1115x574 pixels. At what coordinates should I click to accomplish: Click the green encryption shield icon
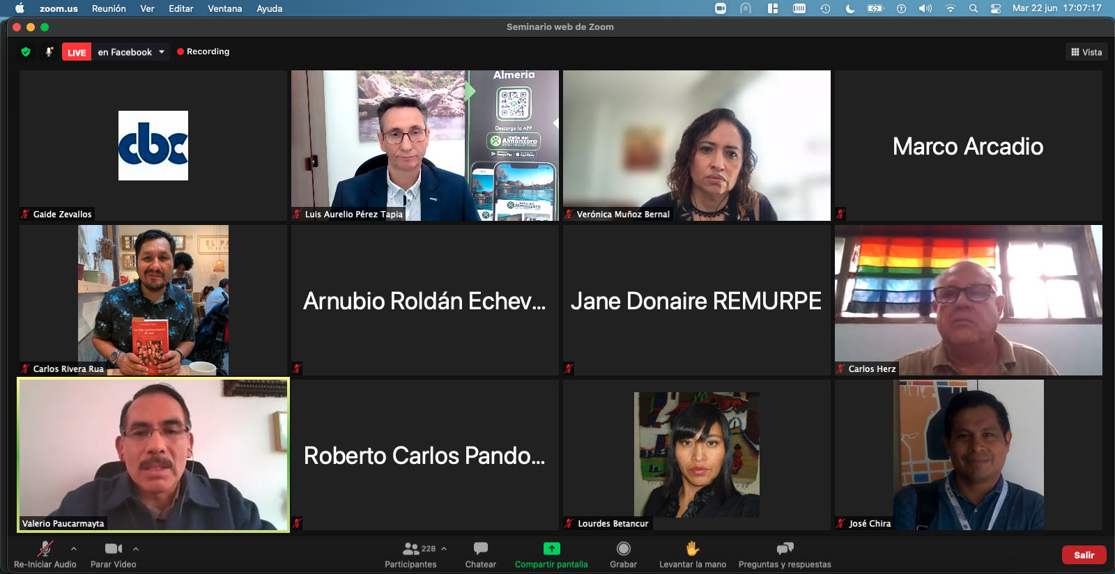tap(26, 52)
